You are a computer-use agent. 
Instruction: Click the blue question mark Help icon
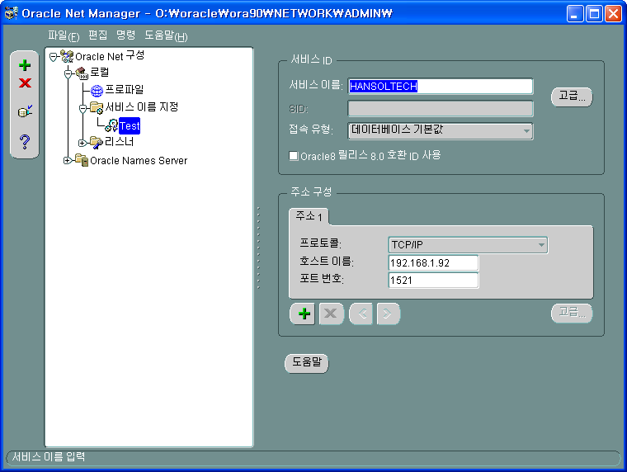25,142
